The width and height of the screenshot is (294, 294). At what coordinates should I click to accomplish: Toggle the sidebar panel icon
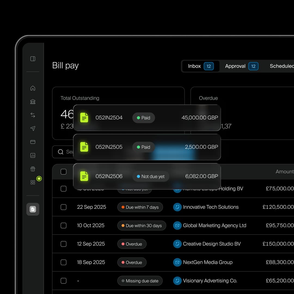point(33,59)
